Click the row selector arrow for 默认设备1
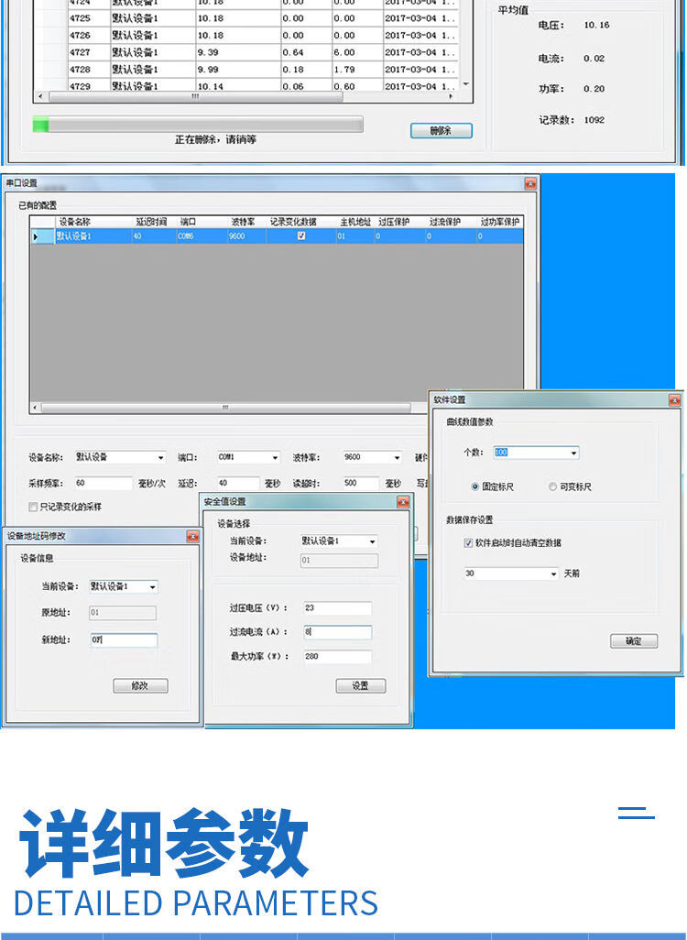The image size is (687, 940). [x=37, y=236]
